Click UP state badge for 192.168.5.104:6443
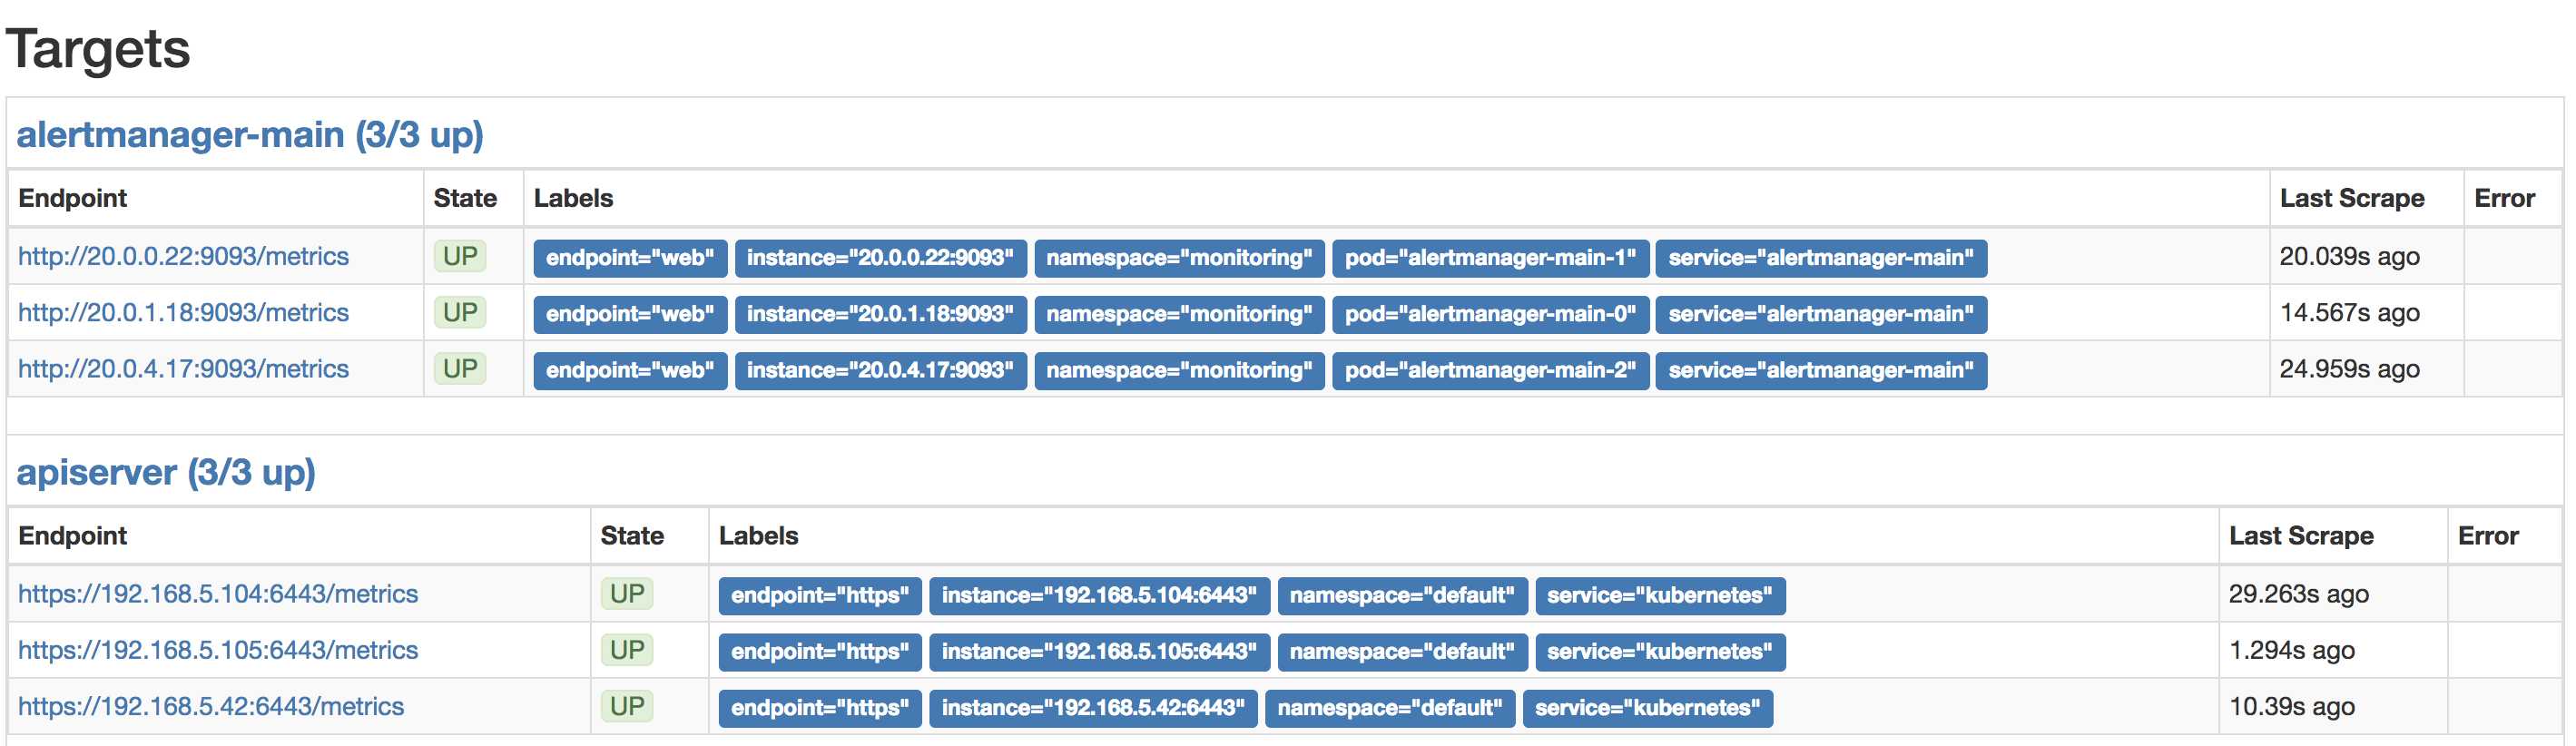Image resolution: width=2576 pixels, height=746 pixels. click(x=627, y=594)
